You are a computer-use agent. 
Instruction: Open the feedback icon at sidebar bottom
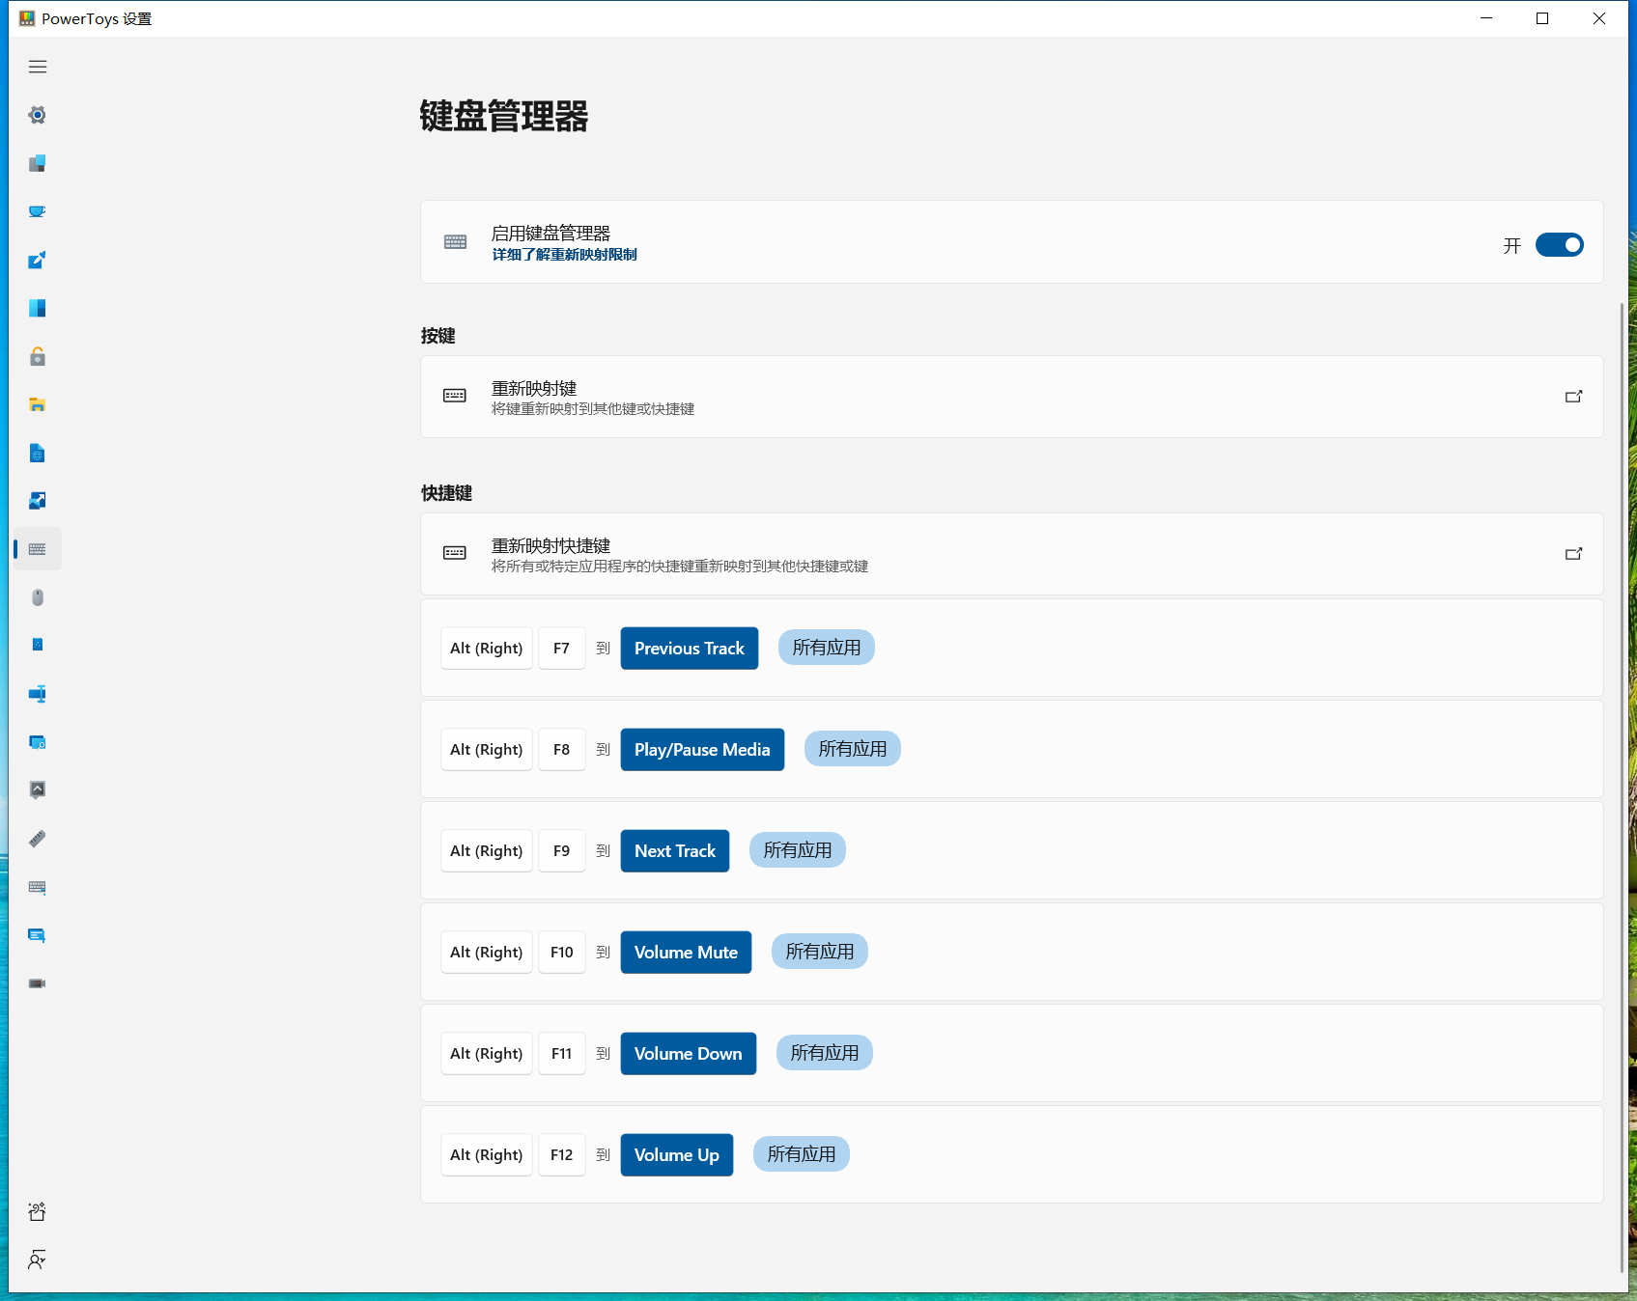[x=38, y=1259]
